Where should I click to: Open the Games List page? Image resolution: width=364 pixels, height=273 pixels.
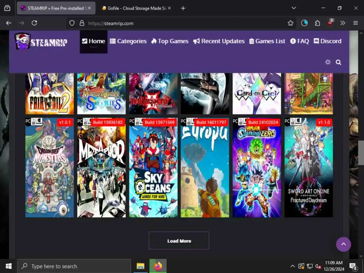[x=267, y=41]
